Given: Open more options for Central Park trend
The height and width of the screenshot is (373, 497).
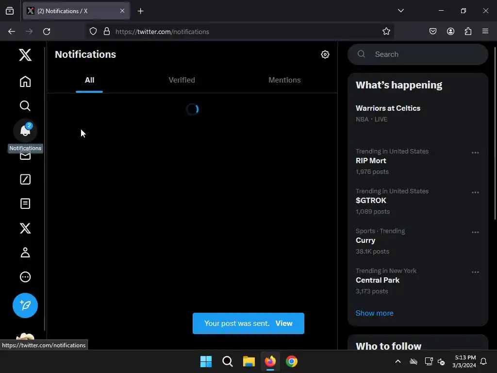Looking at the screenshot, I should (475, 272).
